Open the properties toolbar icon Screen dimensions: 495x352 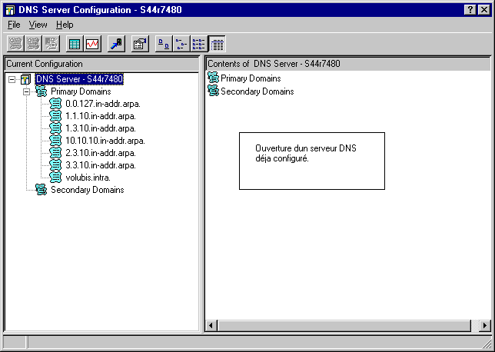click(x=139, y=44)
